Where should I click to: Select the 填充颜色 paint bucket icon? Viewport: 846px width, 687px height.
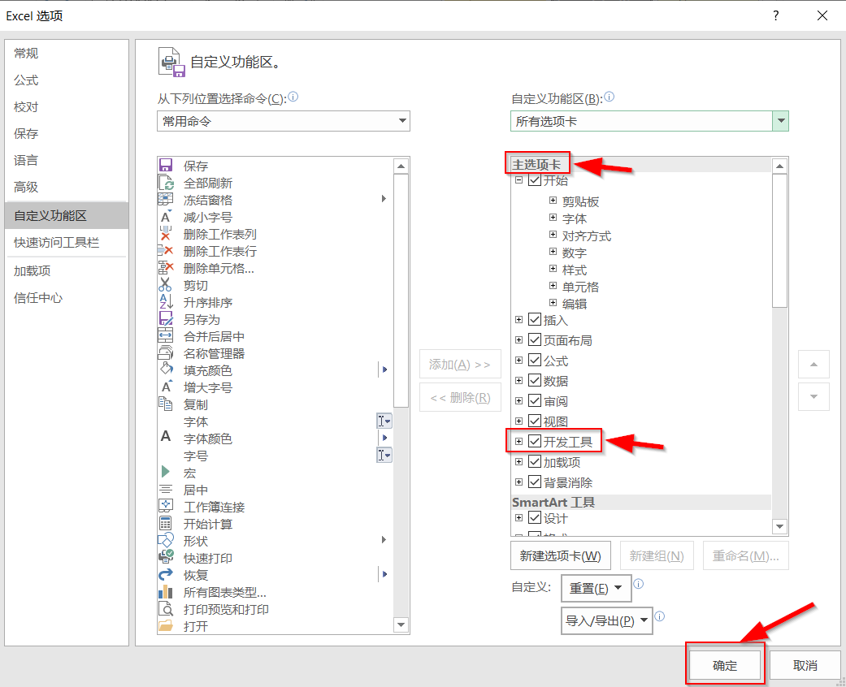coord(166,370)
